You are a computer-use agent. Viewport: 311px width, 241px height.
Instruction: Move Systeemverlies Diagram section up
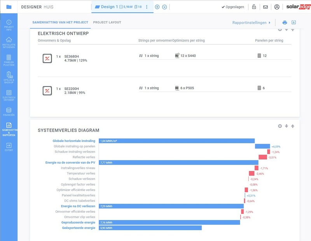[x=293, y=126]
